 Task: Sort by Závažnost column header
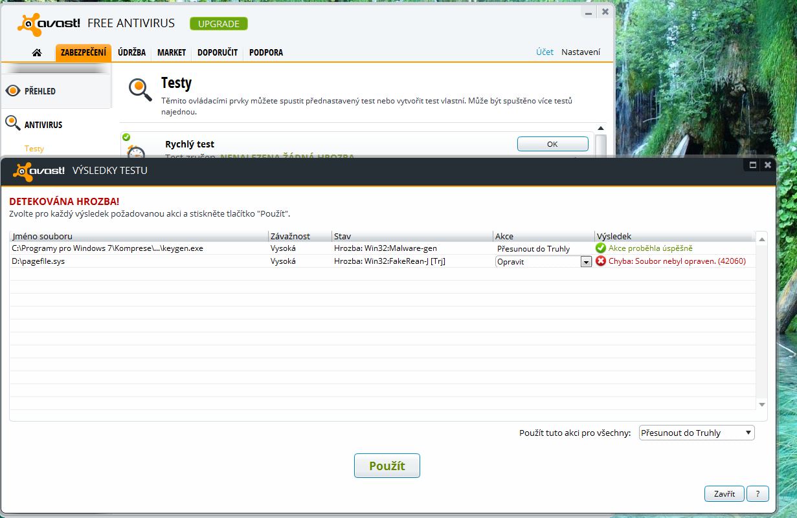[300, 237]
